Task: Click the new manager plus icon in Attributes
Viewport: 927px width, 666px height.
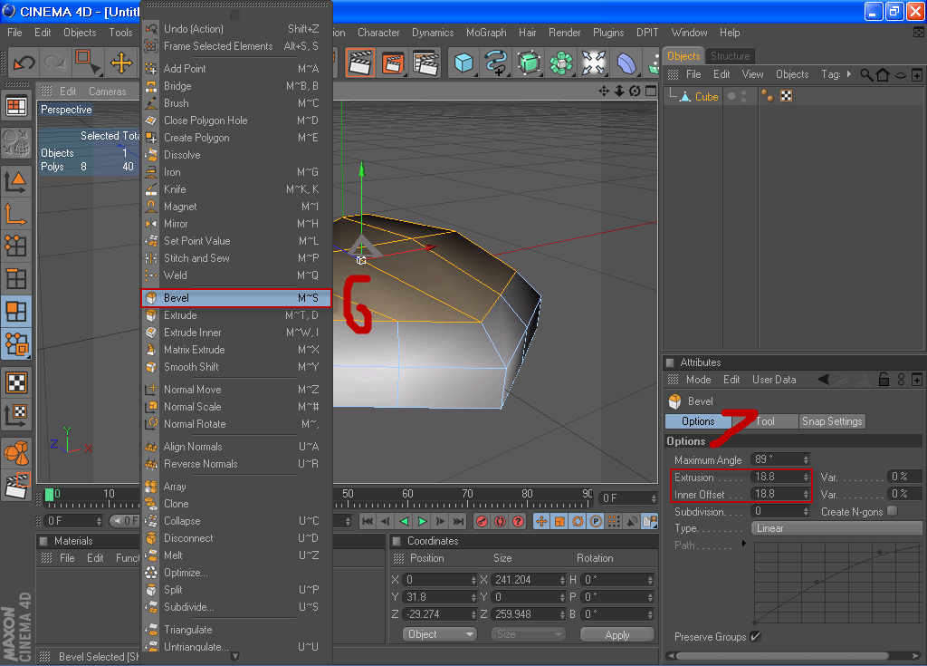Action: (917, 380)
